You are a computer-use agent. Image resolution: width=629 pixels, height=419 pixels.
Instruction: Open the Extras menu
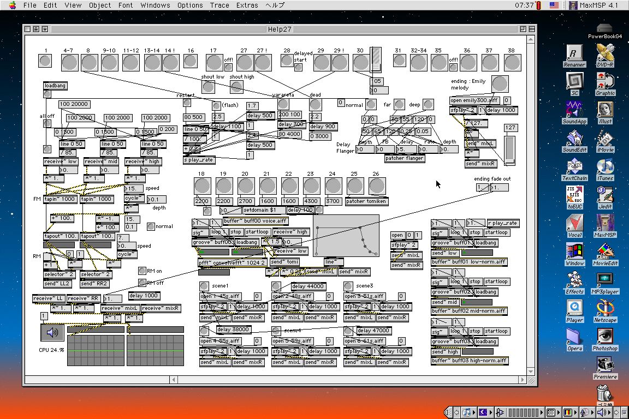click(x=247, y=5)
